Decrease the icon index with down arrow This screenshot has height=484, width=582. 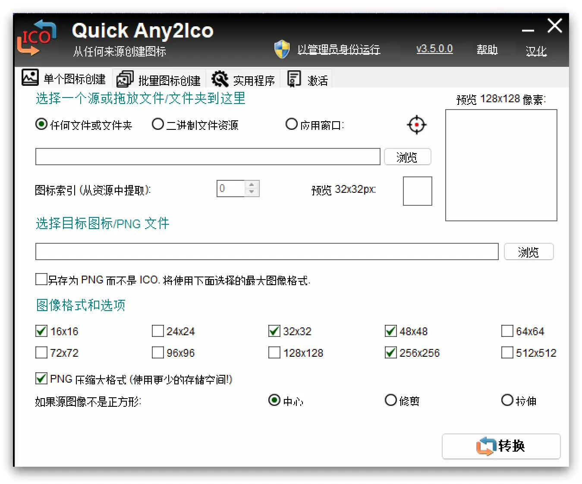[252, 192]
